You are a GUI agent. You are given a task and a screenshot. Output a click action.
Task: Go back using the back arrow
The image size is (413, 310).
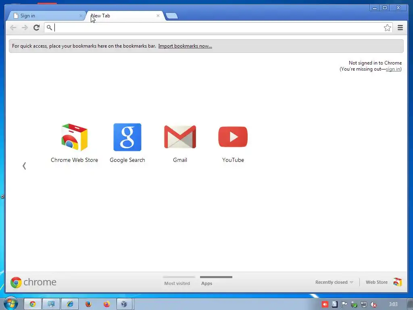(x=13, y=28)
